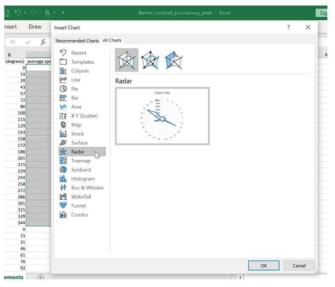Choose the Funnel chart icon
The image size is (335, 287).
pyautogui.click(x=63, y=206)
